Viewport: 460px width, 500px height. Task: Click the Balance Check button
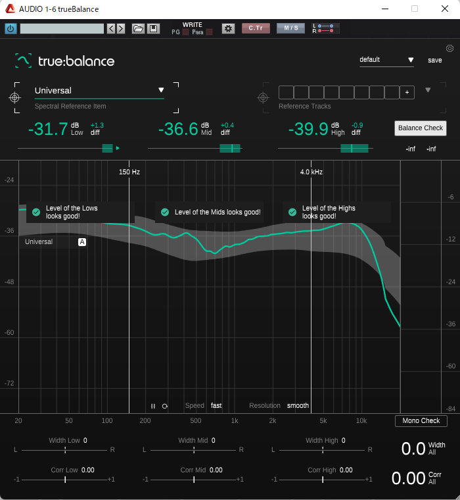421,128
